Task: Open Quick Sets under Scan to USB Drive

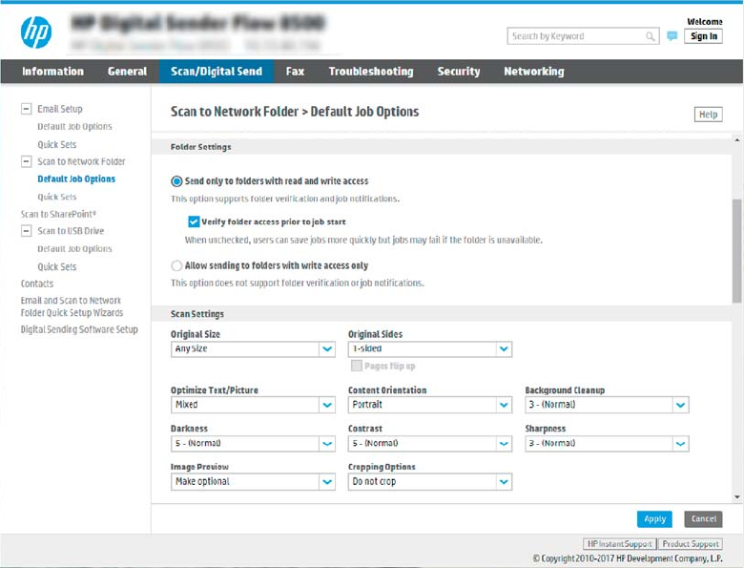Action: (x=57, y=267)
